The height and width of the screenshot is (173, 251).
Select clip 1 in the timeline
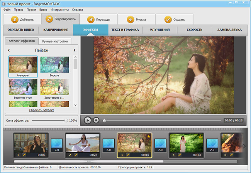pyautogui.click(x=31, y=145)
